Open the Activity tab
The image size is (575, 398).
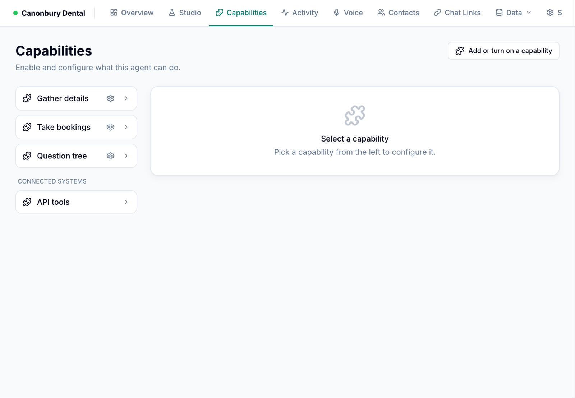pyautogui.click(x=300, y=13)
